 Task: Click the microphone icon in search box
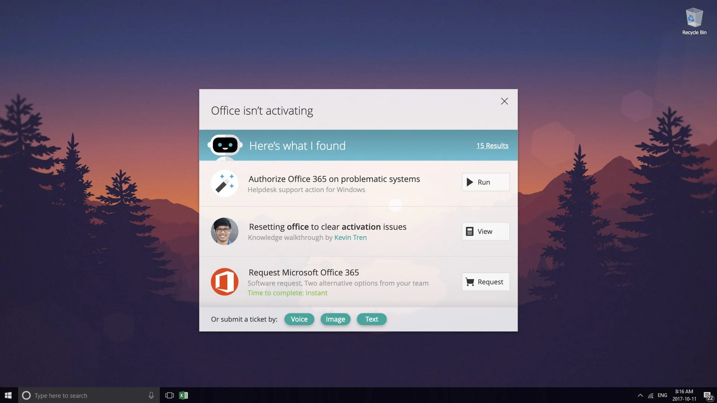click(151, 395)
